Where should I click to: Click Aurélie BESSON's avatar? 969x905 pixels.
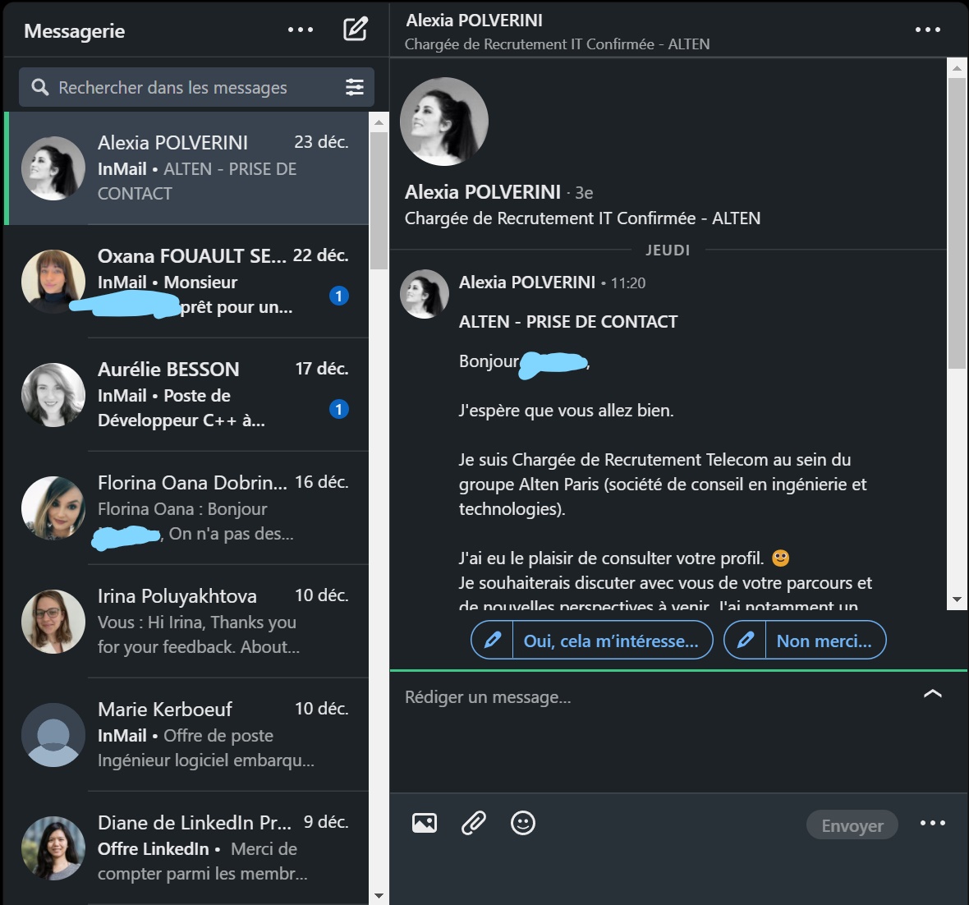pyautogui.click(x=53, y=394)
